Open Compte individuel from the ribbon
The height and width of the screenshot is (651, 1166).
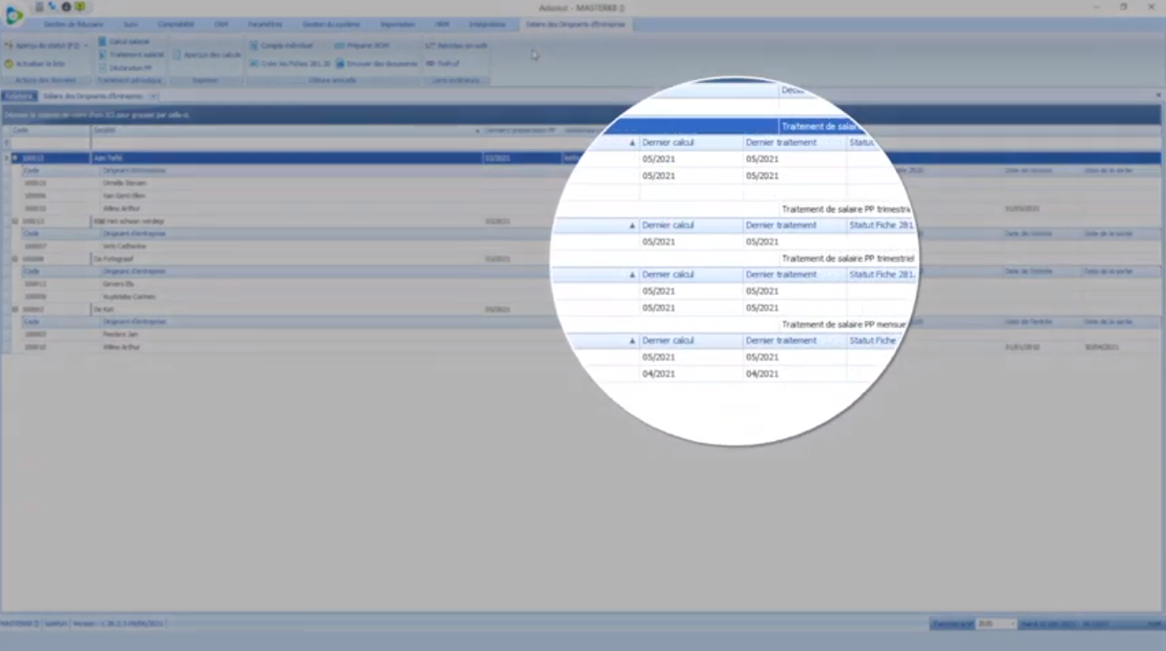[254, 45]
